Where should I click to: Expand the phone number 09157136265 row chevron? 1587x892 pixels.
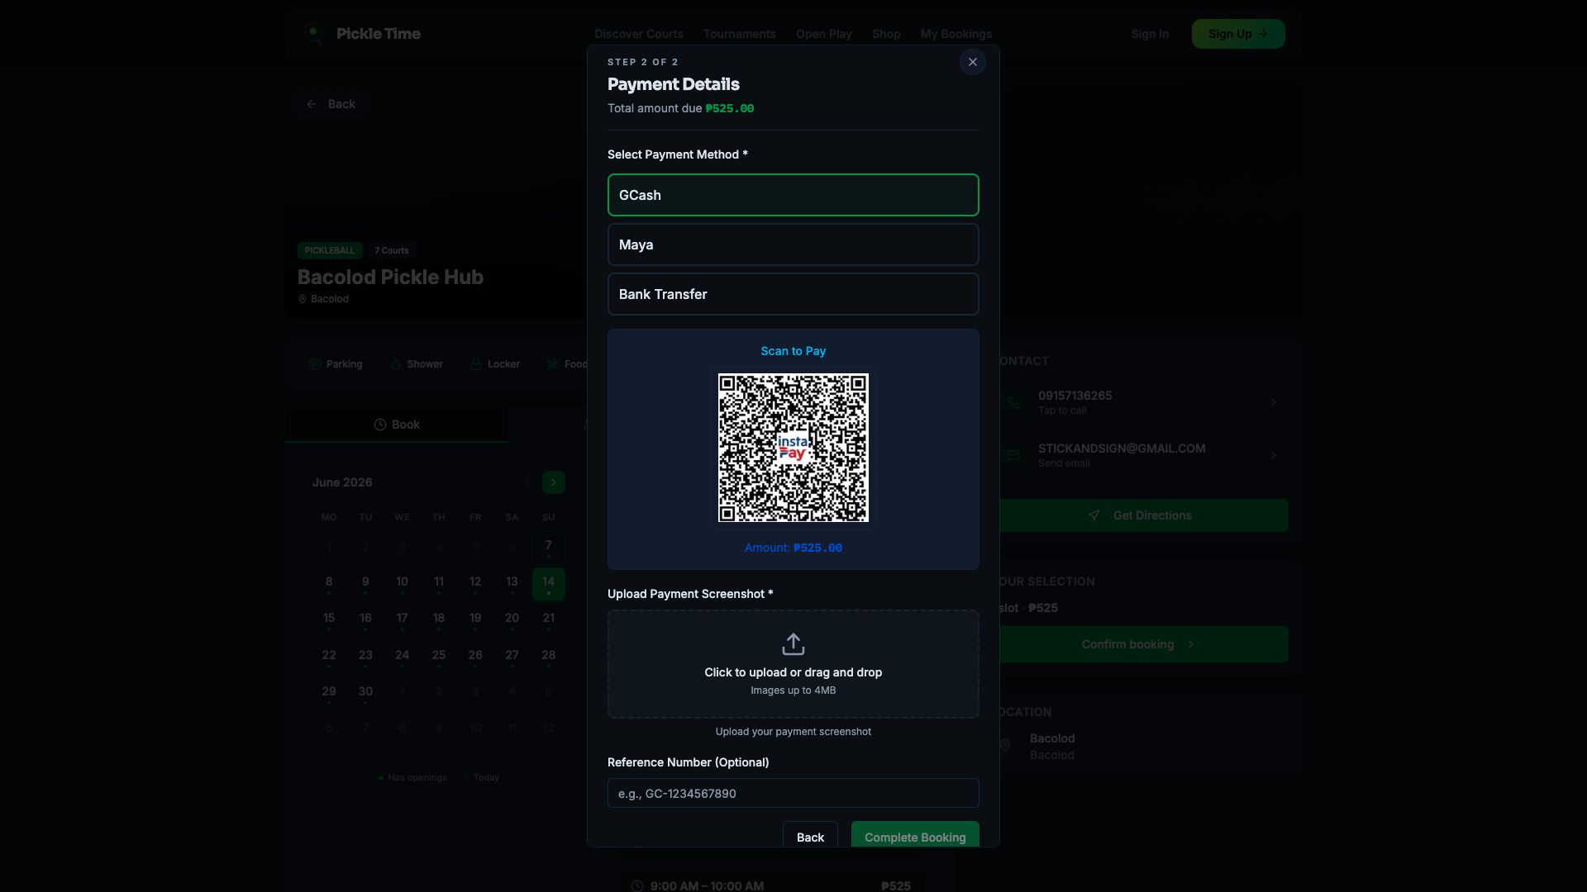click(x=1274, y=402)
